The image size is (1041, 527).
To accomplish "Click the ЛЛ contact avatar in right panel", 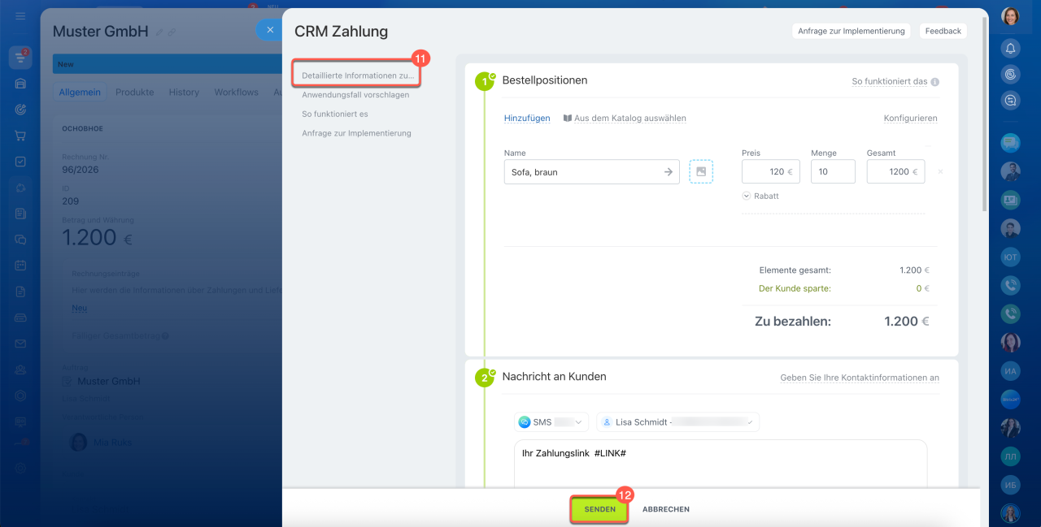I will (1011, 456).
